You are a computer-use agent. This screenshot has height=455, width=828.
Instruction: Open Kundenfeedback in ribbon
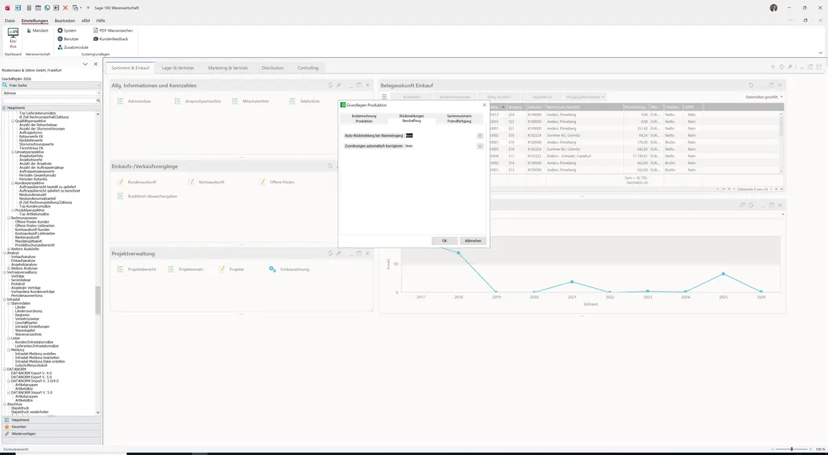click(110, 39)
